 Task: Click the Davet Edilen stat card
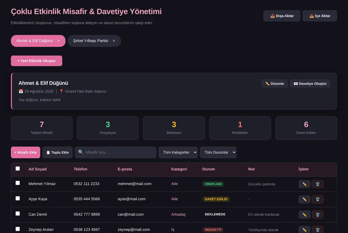pos(306,128)
